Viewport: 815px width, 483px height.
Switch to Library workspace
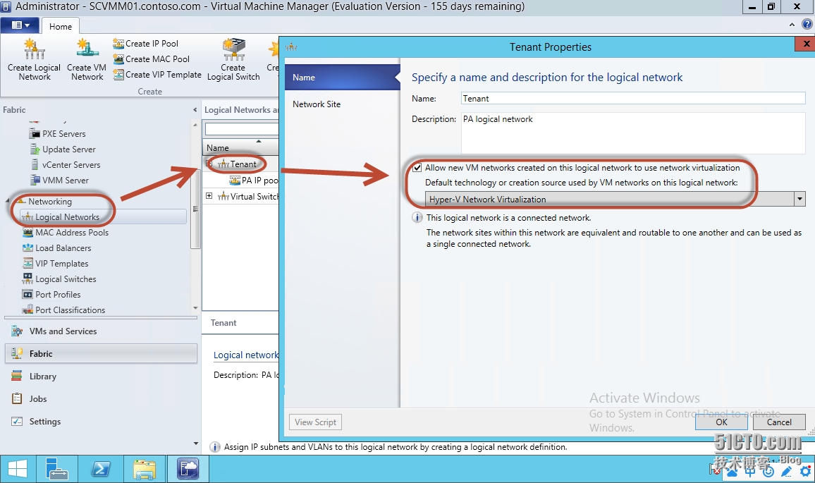[x=101, y=377]
